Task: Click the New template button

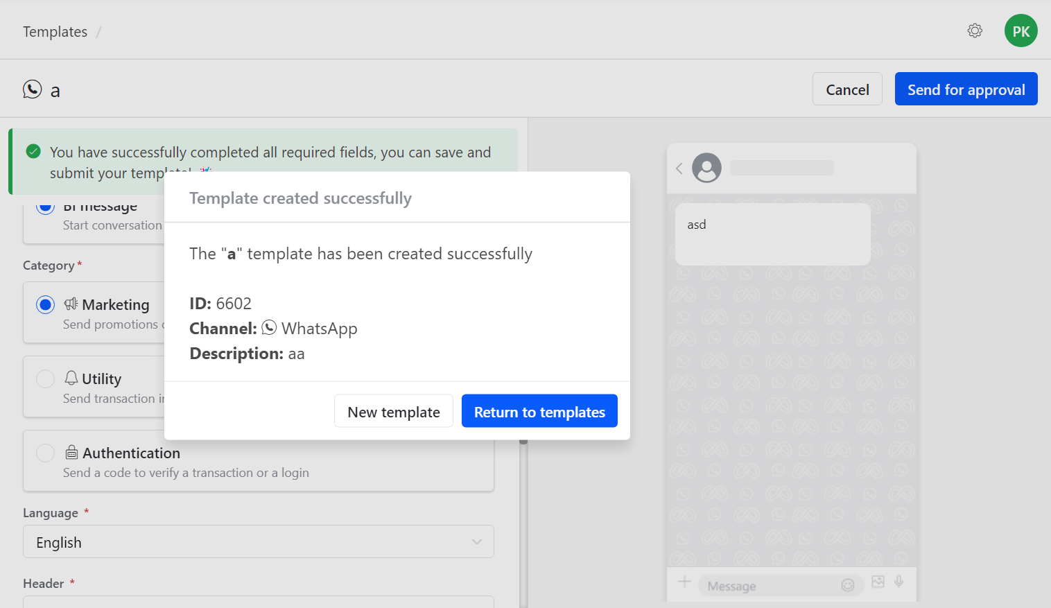Action: click(394, 411)
